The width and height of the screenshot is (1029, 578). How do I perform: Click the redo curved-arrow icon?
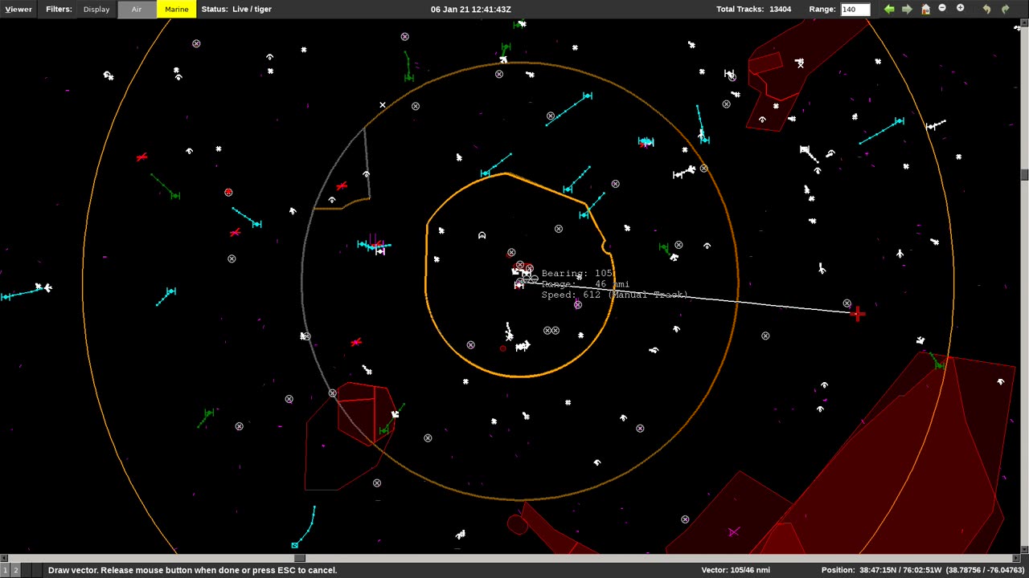1005,9
